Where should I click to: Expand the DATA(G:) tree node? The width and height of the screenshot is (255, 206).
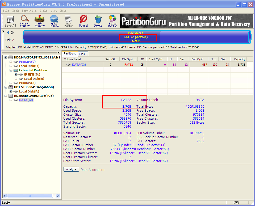click(x=11, y=100)
